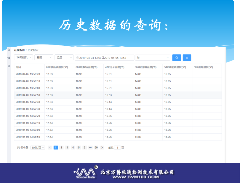Screen dimensions: 240x183
Task: Click the alarm bell icon in sidebar
Action: (x=9, y=58)
